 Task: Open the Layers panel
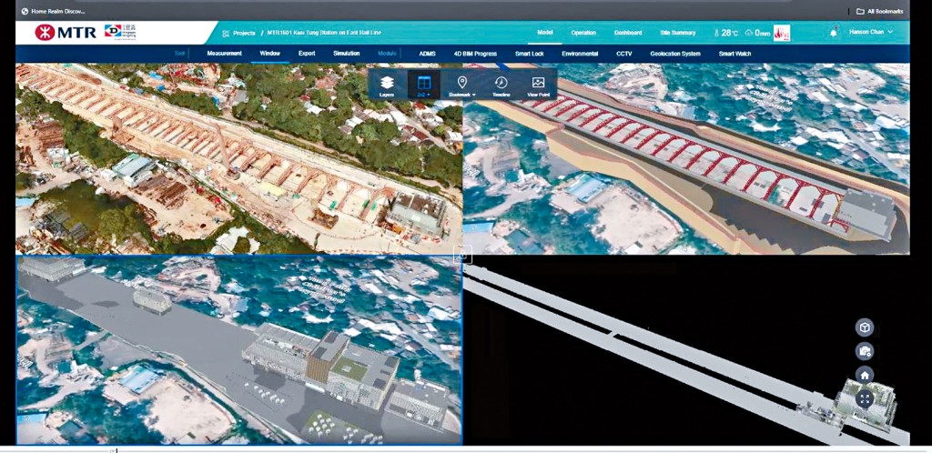tap(387, 86)
